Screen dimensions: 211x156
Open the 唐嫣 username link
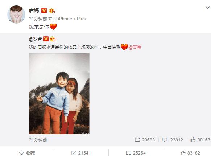coord(34,11)
